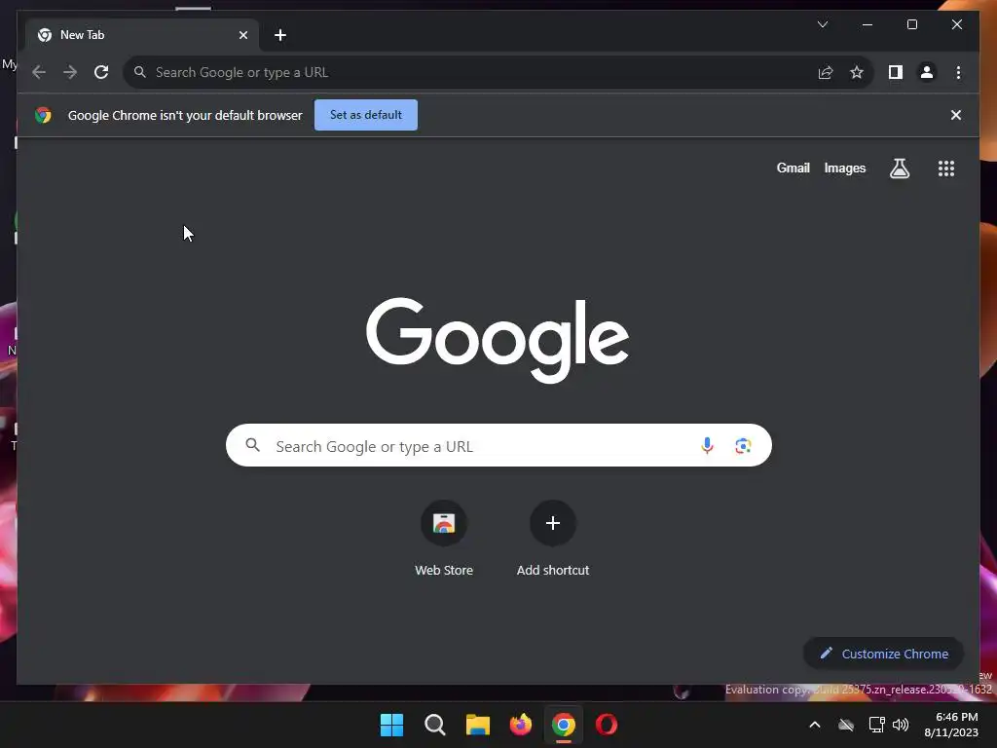This screenshot has height=748, width=997.
Task: Open network status icon in tray
Action: click(876, 725)
